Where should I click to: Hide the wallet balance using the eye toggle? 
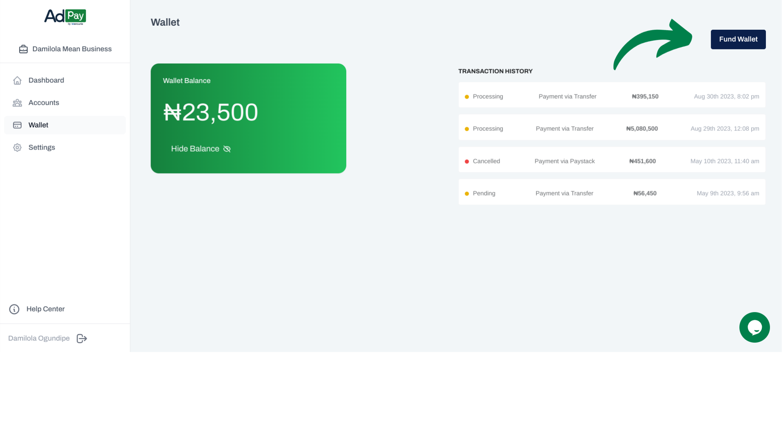[227, 149]
